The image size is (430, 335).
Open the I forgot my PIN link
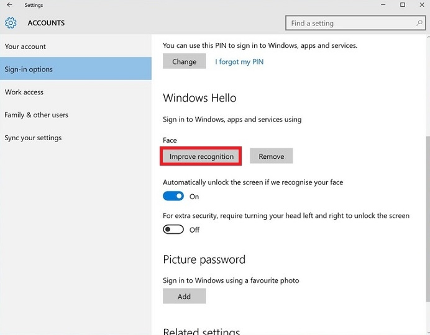tap(239, 61)
